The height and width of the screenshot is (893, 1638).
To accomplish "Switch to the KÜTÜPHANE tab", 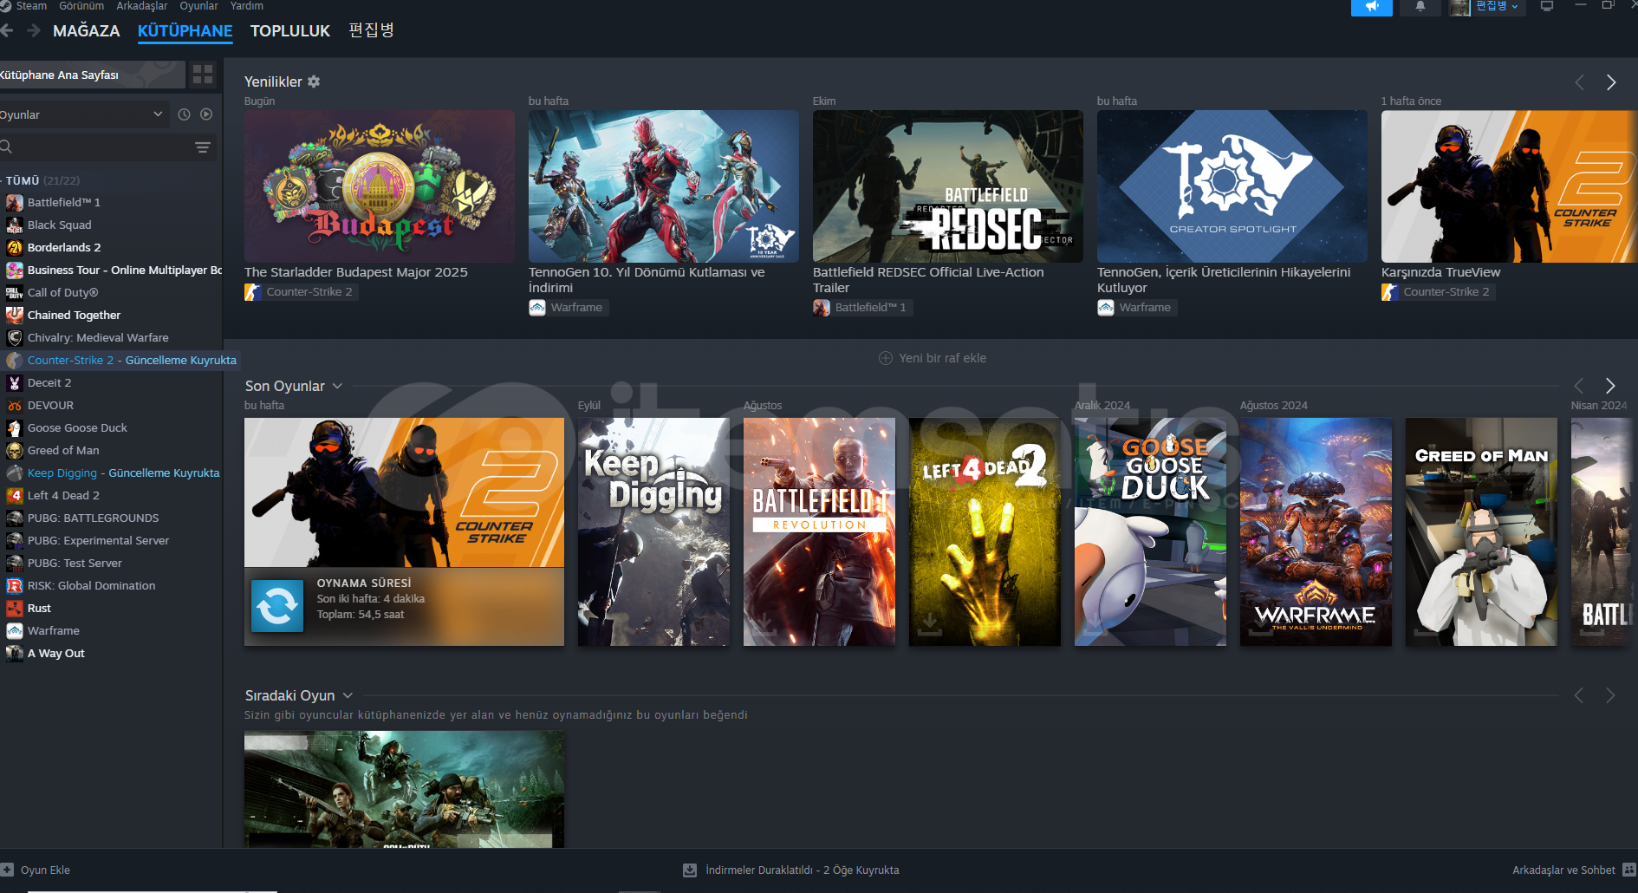I will tap(185, 31).
